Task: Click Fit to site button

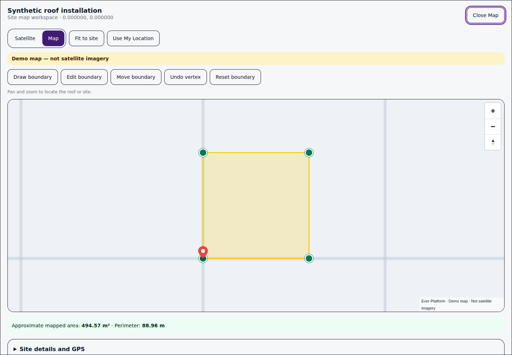Action: coord(86,38)
